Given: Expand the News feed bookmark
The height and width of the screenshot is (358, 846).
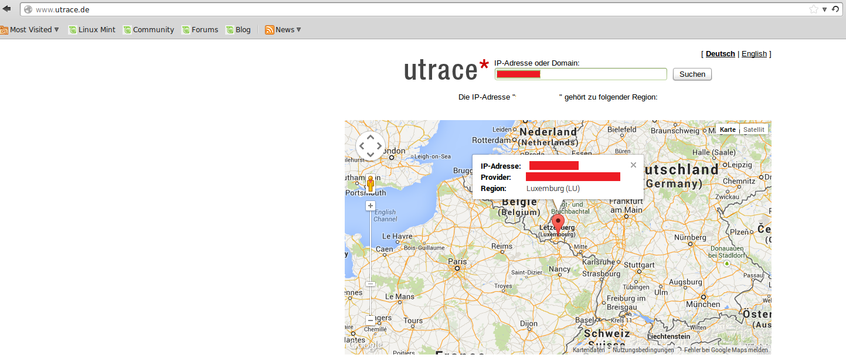Looking at the screenshot, I should 283,29.
